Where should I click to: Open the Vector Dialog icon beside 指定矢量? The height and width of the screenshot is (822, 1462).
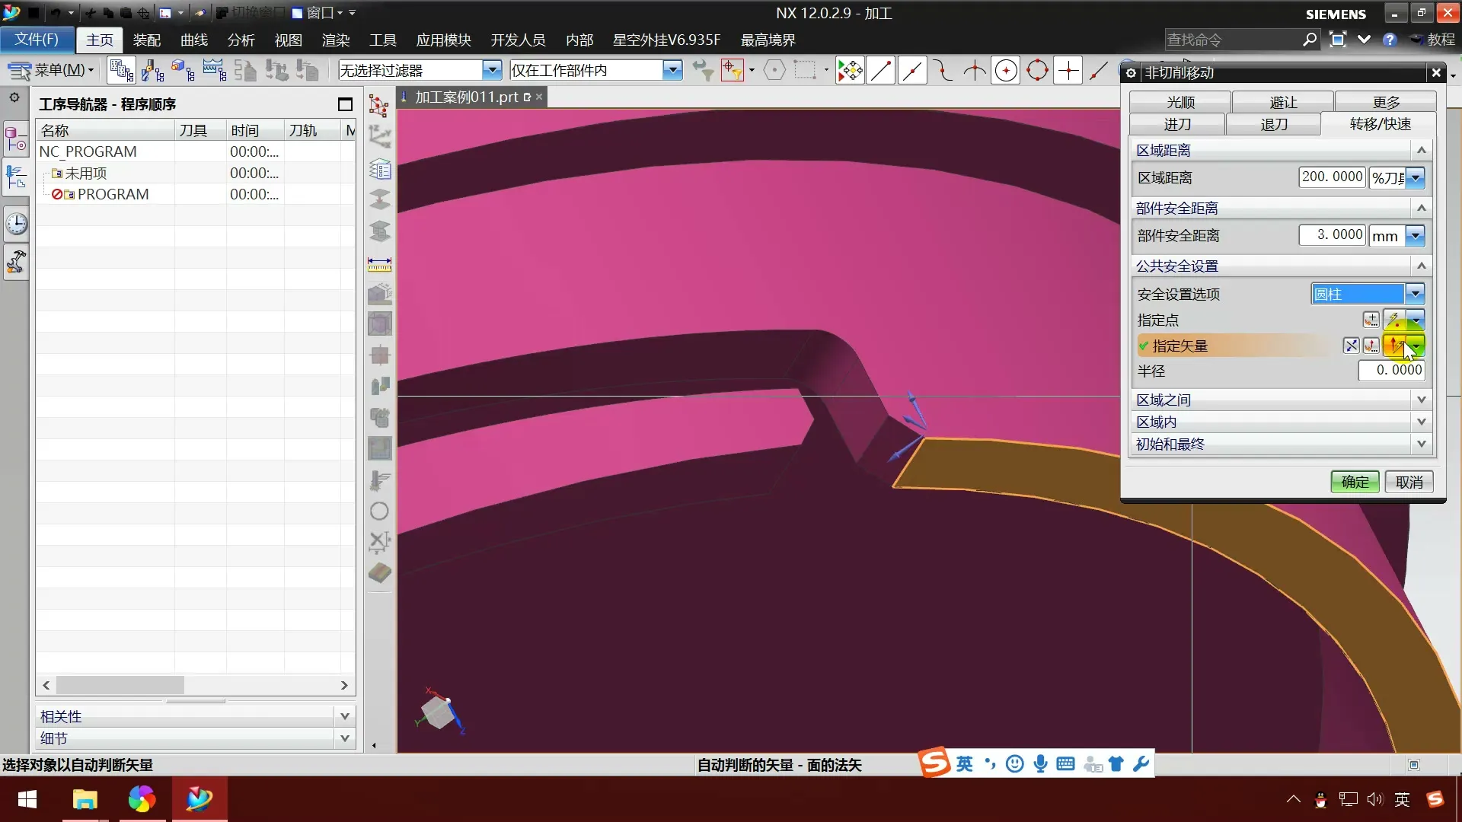tap(1371, 346)
